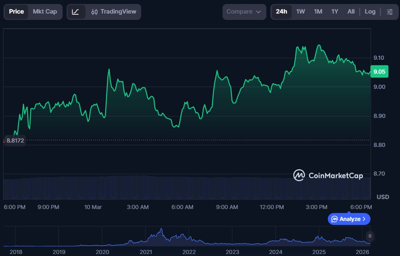The image size is (400, 256).
Task: Switch to Price view
Action: click(16, 12)
